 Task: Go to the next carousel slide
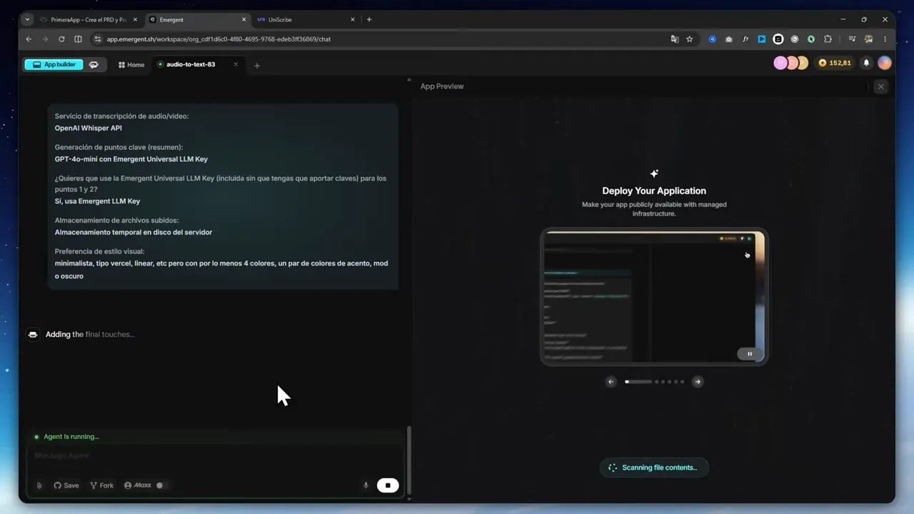698,381
